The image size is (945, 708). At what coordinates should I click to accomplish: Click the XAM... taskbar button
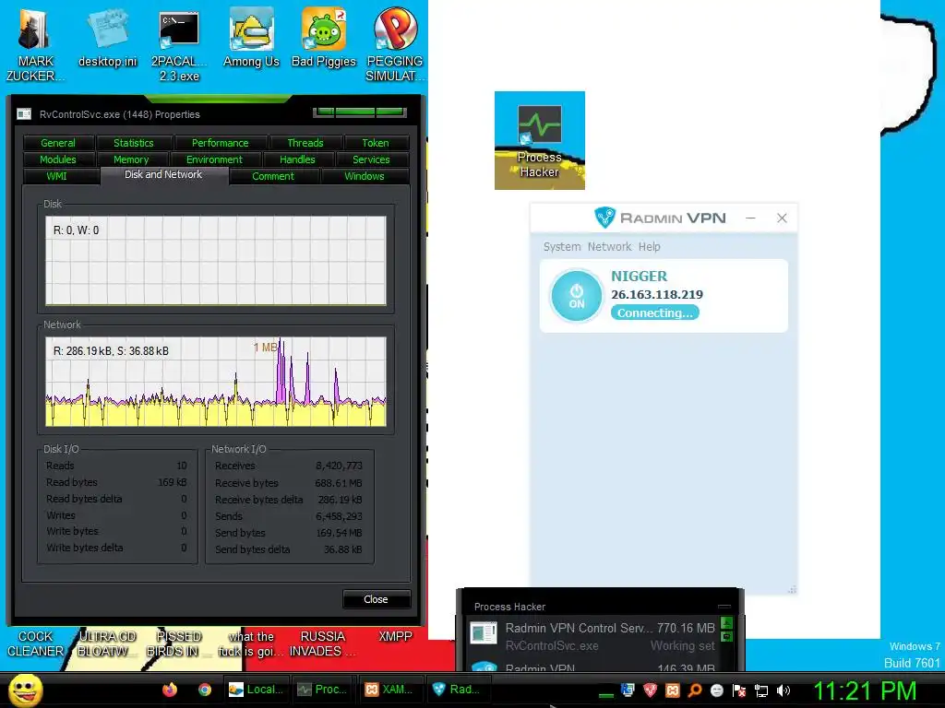click(x=390, y=690)
